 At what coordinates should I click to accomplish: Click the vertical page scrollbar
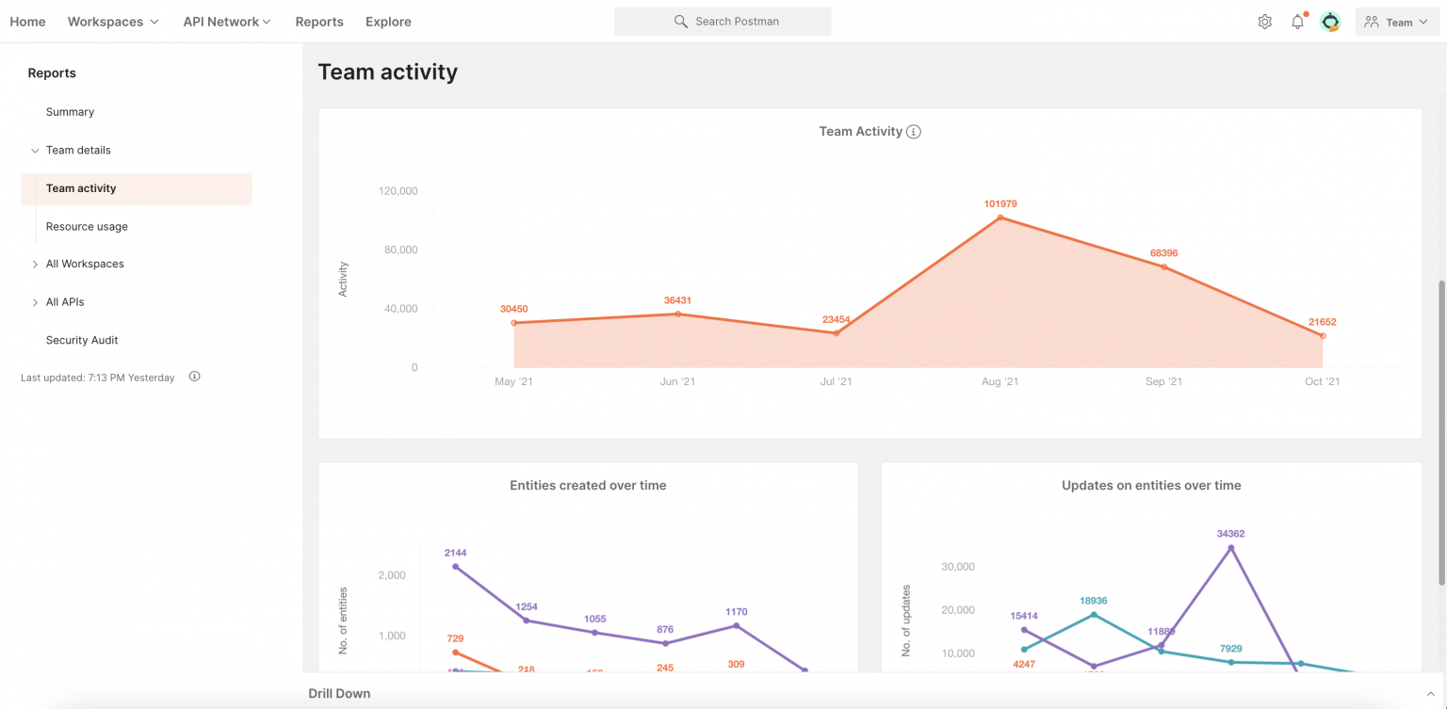[x=1441, y=431]
